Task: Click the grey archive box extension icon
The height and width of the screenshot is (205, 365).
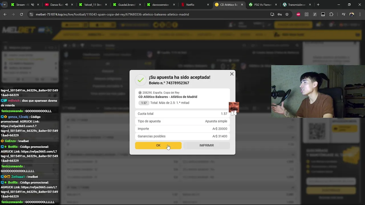Action: 307,14
